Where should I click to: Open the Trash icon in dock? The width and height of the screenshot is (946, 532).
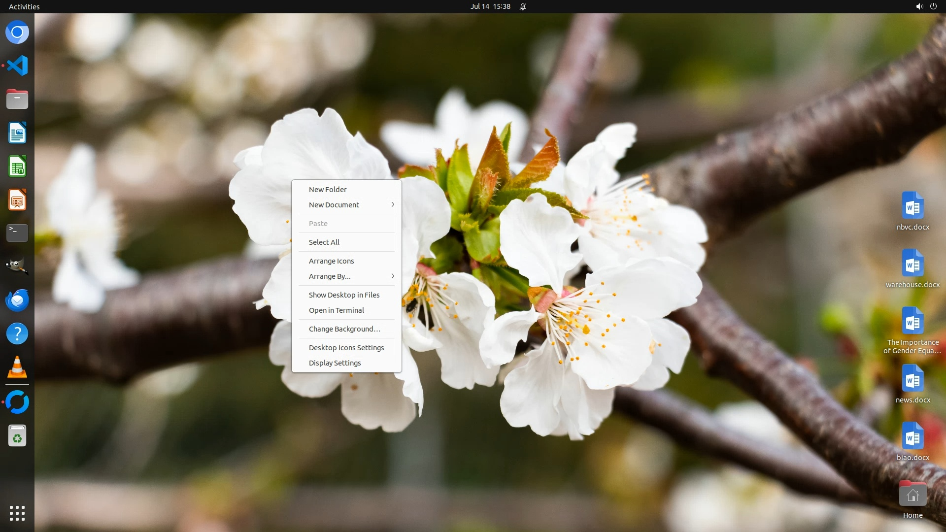[17, 436]
